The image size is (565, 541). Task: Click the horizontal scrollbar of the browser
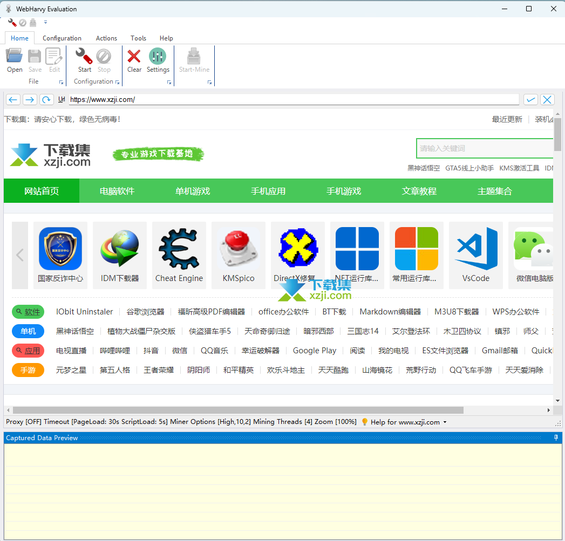(x=238, y=410)
